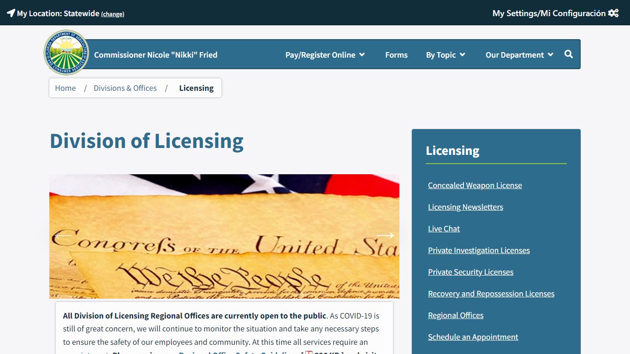Expand Our Department menu
The width and height of the screenshot is (630, 354).
519,55
